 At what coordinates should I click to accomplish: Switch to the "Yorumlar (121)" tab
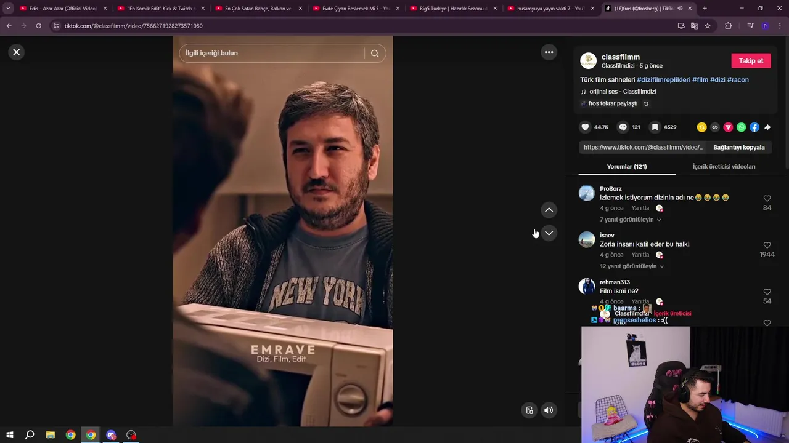626,166
